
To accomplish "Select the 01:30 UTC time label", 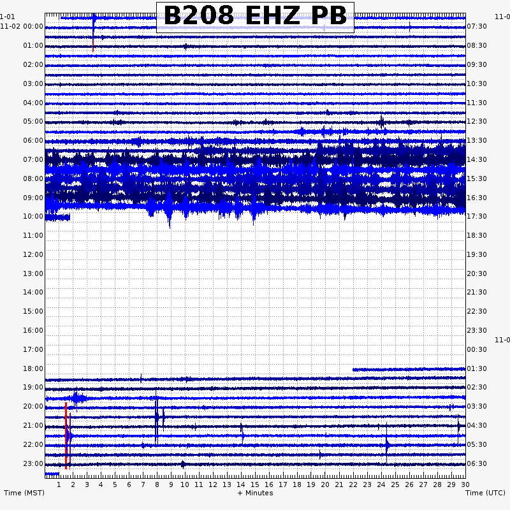I will (477, 368).
